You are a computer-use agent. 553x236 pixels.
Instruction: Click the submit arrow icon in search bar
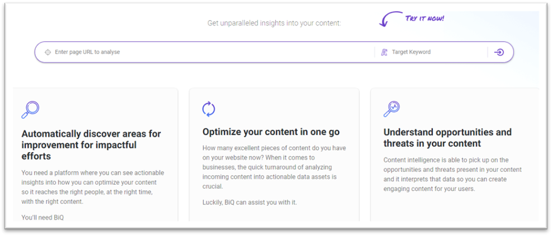(x=499, y=52)
